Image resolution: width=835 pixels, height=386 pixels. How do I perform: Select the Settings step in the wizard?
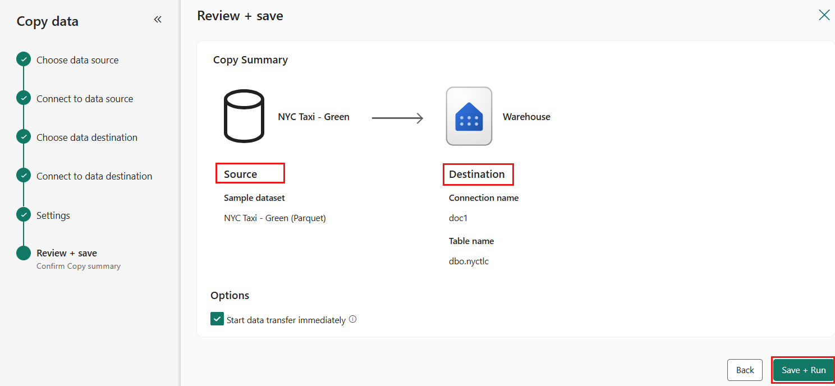coord(53,215)
